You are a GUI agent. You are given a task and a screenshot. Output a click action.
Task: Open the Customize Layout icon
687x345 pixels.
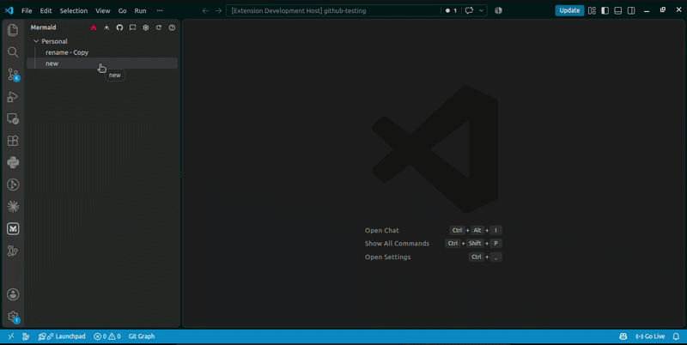592,10
